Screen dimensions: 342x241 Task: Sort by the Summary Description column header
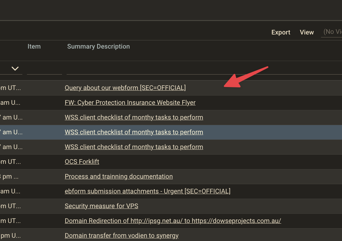click(98, 47)
